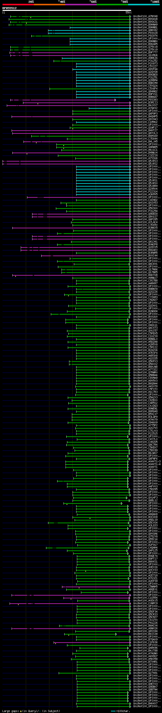Viewport: 162px width, 713px height.
Task: Select hit label UniRef100_Q6P285
Action: 145,220
